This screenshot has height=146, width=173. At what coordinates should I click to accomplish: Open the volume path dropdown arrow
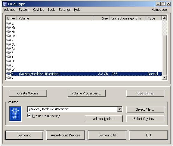click(120, 109)
